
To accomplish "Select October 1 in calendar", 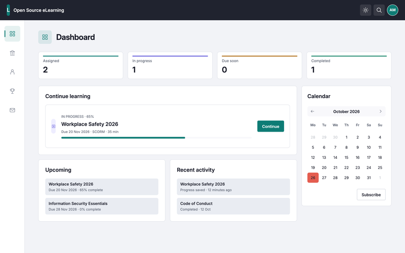I will tap(346, 137).
